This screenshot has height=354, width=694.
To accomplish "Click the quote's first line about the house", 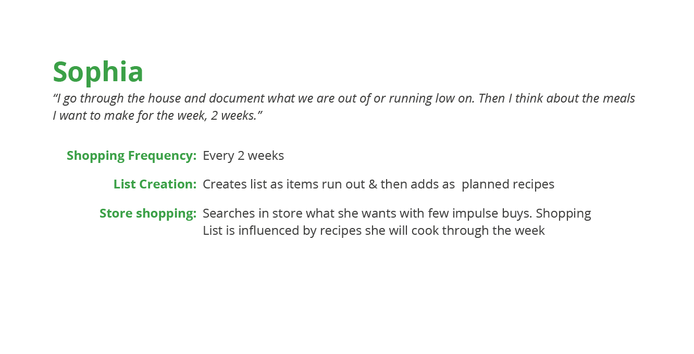I will pyautogui.click(x=344, y=98).
